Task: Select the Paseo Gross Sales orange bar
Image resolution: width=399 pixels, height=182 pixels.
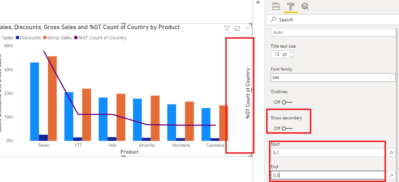Action: [52, 98]
